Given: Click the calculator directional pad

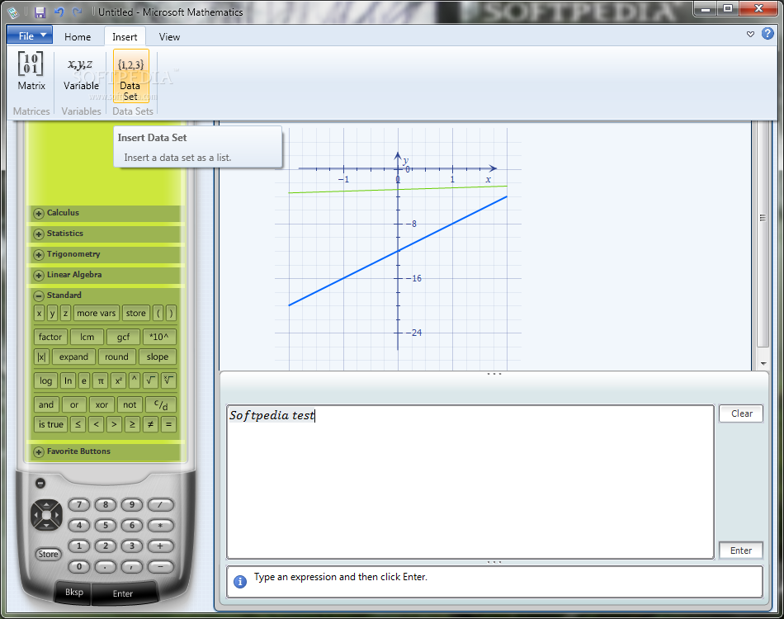Looking at the screenshot, I should point(46,514).
